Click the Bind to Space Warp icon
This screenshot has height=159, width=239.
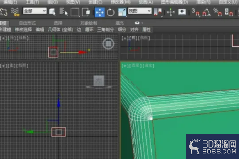pos(15,12)
